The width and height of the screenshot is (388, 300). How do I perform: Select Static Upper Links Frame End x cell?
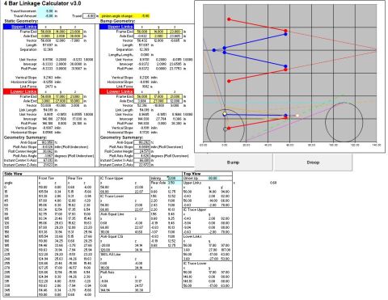click(x=45, y=32)
